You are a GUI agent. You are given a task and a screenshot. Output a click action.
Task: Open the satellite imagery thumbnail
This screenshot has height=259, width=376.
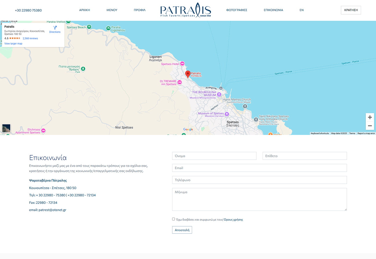coord(6,128)
